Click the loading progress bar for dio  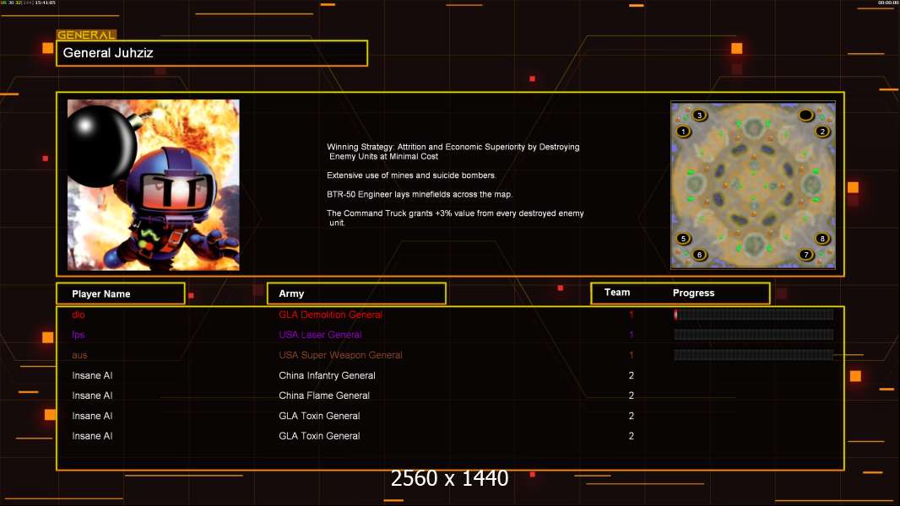click(754, 314)
